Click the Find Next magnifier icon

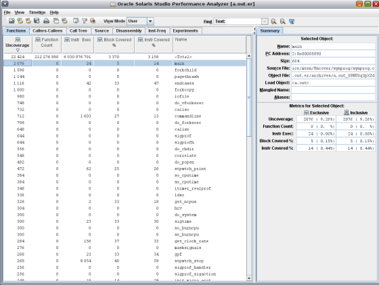(x=273, y=22)
